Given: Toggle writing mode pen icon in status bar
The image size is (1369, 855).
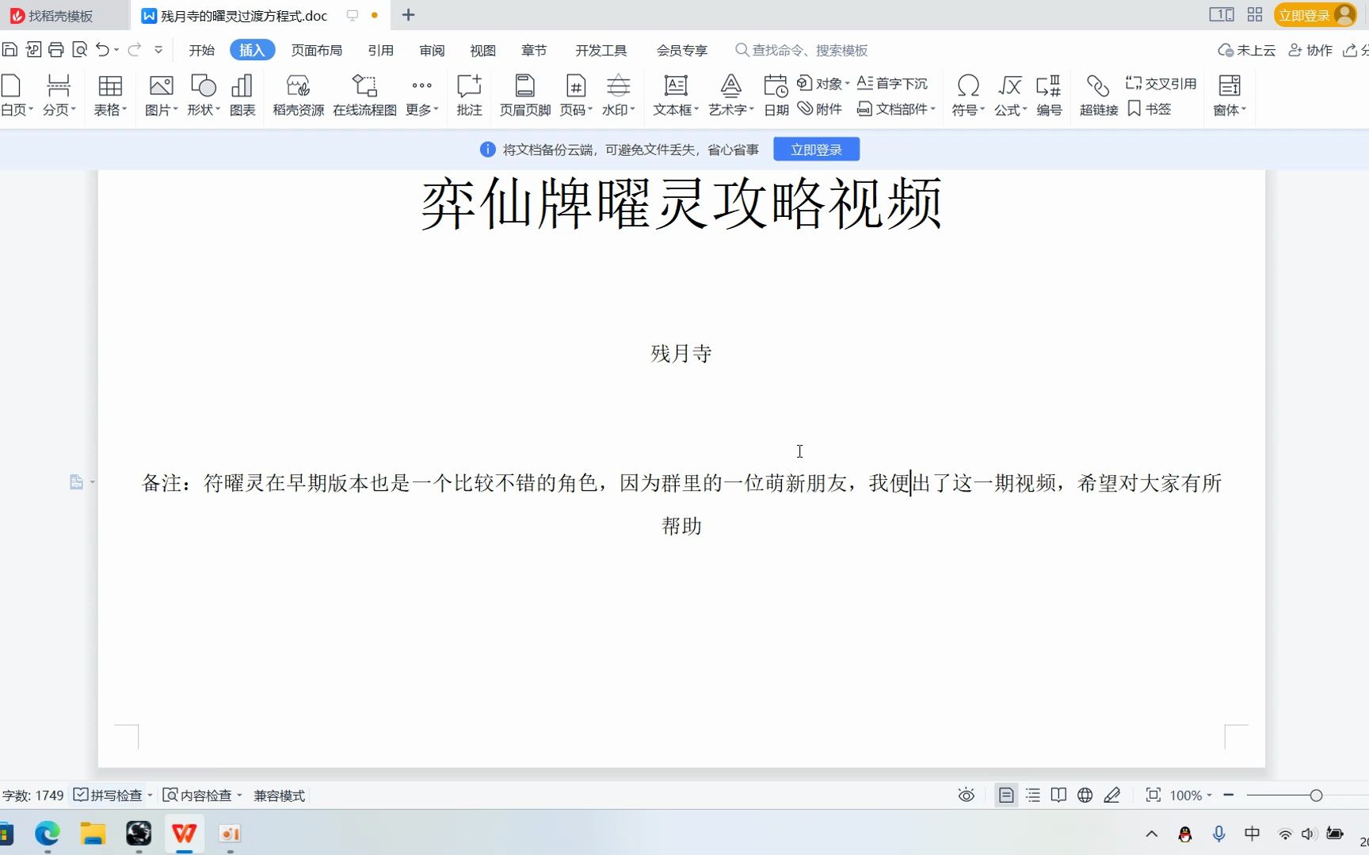Looking at the screenshot, I should click(x=1112, y=796).
